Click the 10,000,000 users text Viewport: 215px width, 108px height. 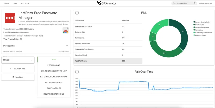26,29
